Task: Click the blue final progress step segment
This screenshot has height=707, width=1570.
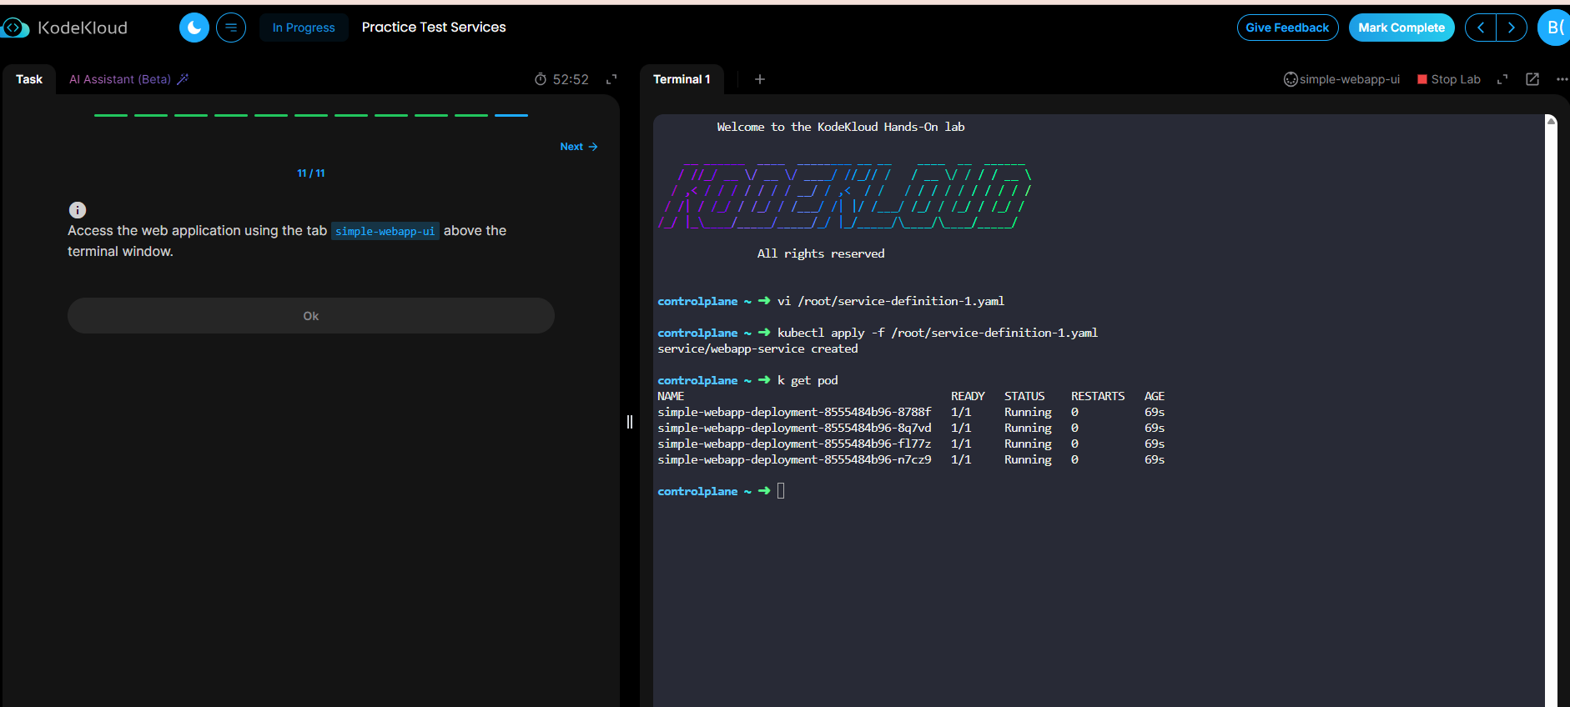Action: tap(511, 115)
